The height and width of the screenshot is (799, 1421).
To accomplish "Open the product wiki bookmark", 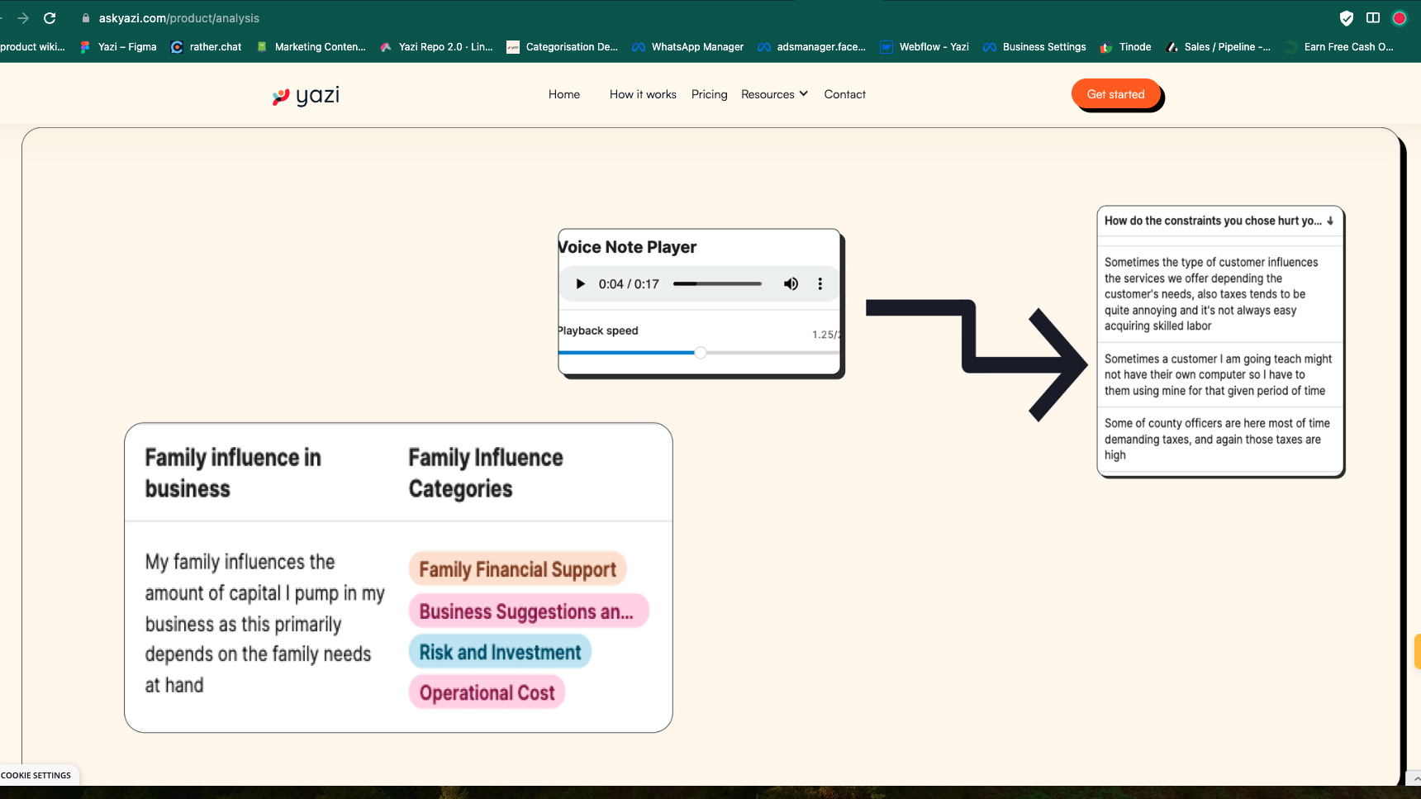I will point(33,47).
